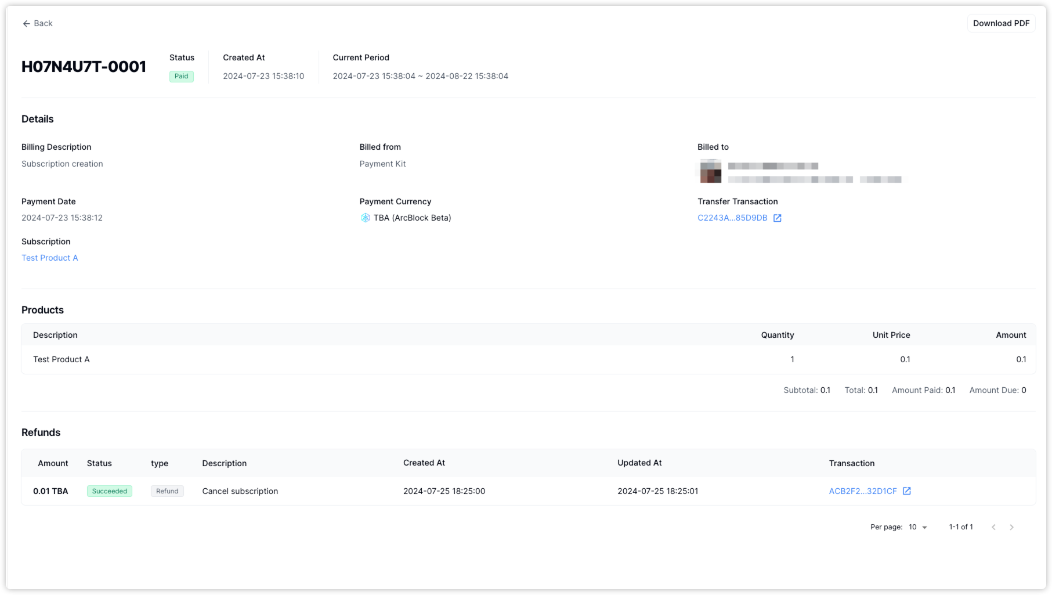Screen dimensions: 1052x595
Task: Click the refund Created At column header
Action: (424, 463)
